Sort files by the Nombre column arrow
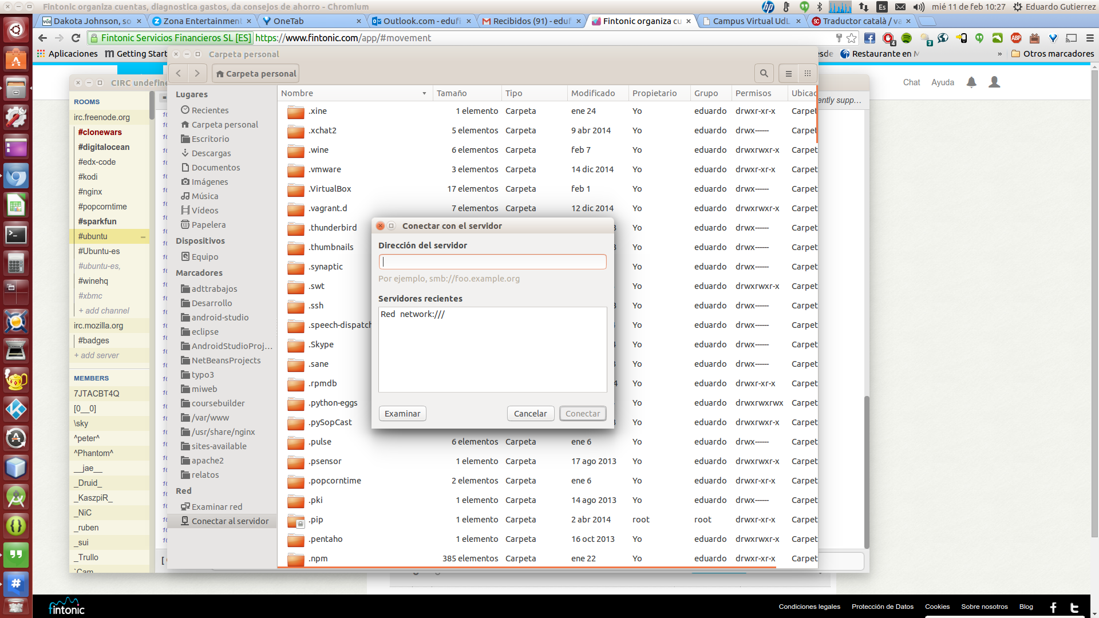The image size is (1099, 618). click(424, 93)
